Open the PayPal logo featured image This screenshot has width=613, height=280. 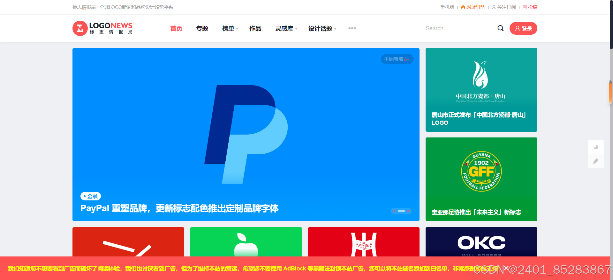coord(246,134)
